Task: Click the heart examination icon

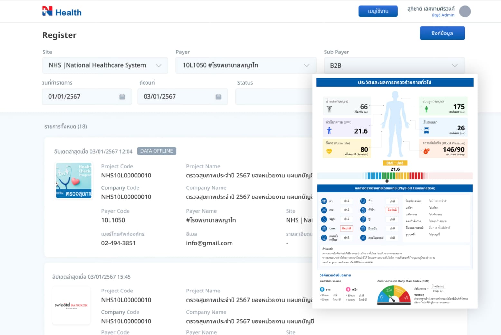Action: [x=363, y=210]
